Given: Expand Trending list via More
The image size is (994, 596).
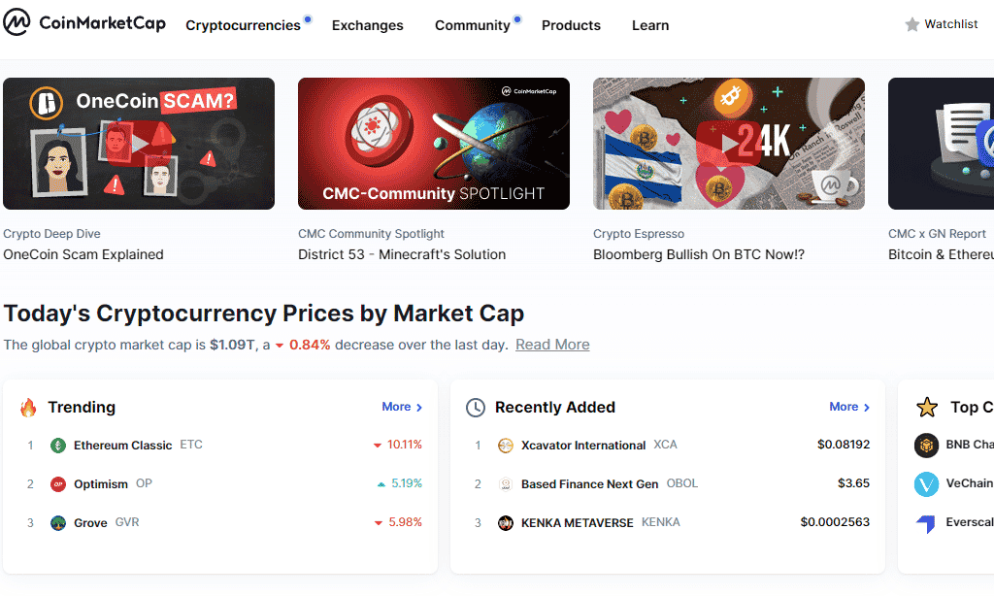Looking at the screenshot, I should [402, 407].
